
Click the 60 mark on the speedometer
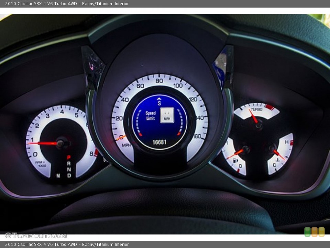(x=140, y=86)
